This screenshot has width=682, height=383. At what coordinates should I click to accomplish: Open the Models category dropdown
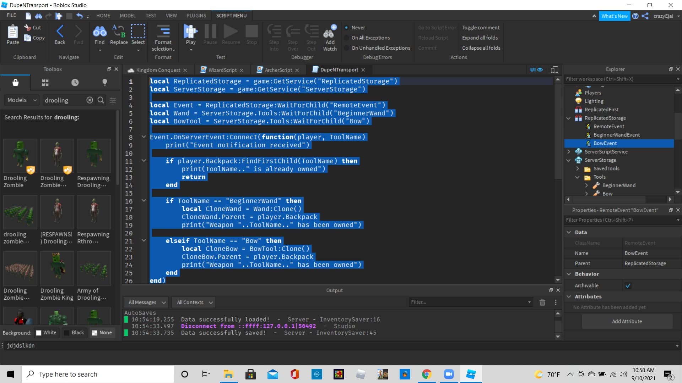[22, 100]
